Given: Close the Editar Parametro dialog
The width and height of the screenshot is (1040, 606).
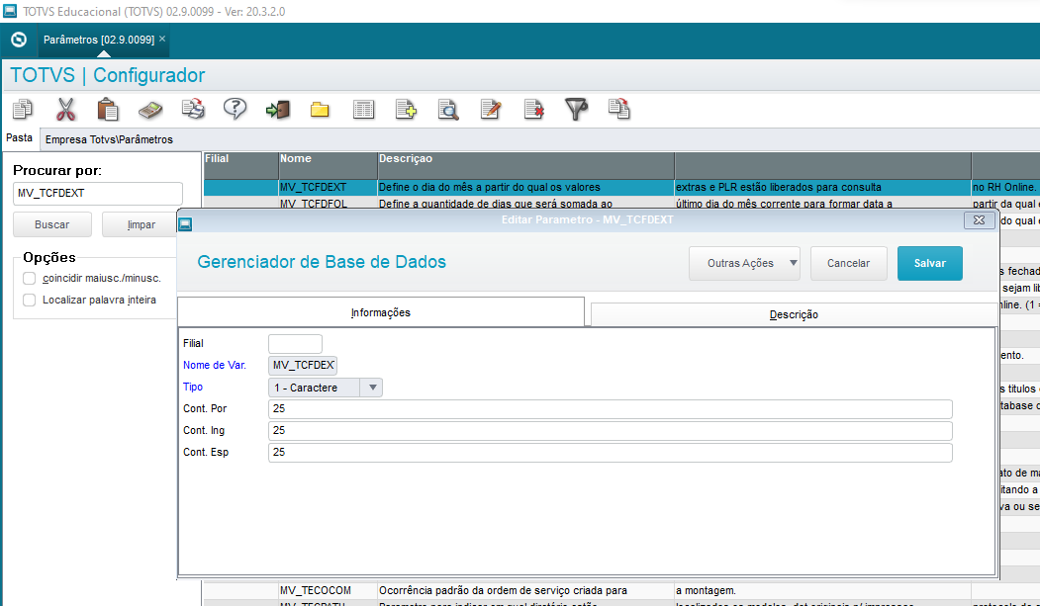Looking at the screenshot, I should coord(979,220).
